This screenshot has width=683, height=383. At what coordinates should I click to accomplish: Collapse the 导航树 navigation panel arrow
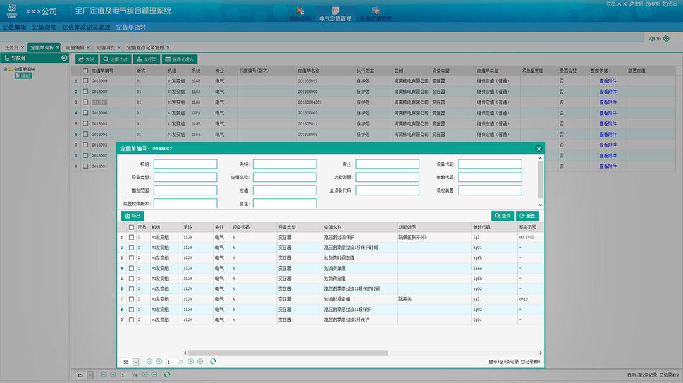tap(64, 58)
